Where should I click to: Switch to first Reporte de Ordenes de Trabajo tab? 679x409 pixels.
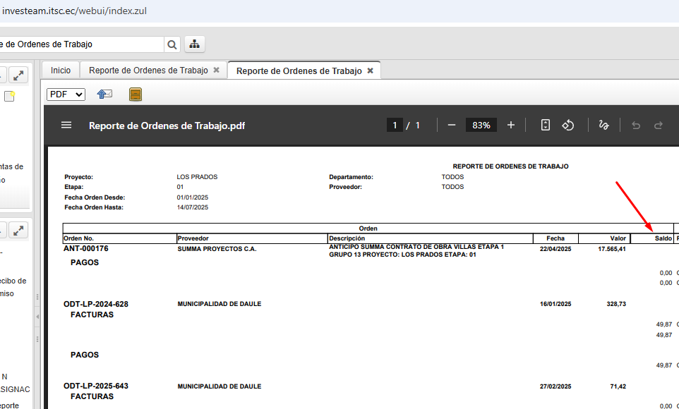[148, 71]
